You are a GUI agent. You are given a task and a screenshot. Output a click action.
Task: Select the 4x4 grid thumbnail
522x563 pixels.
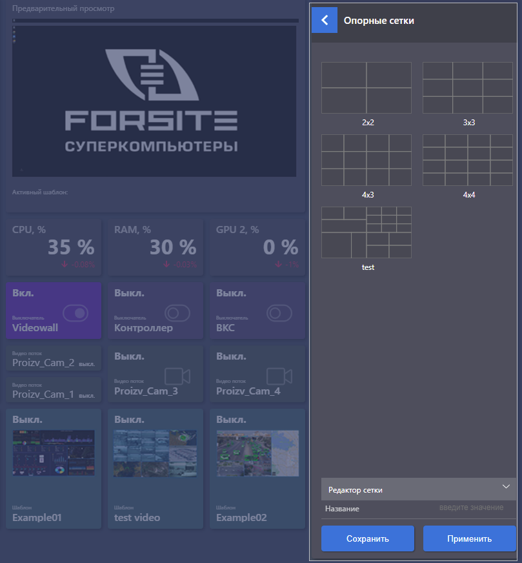(x=467, y=160)
